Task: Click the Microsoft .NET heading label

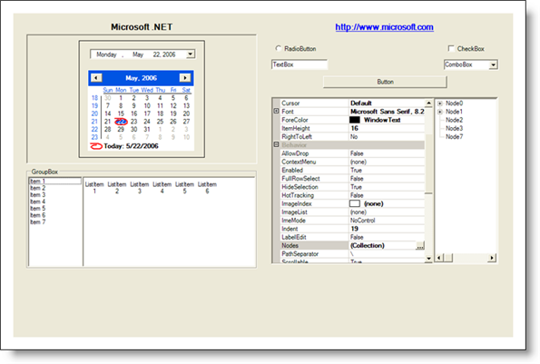Action: point(142,27)
